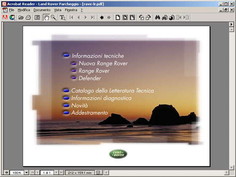This screenshot has width=236, height=177.
Task: Click the Go to Previous View arrow
Action: [102, 17]
